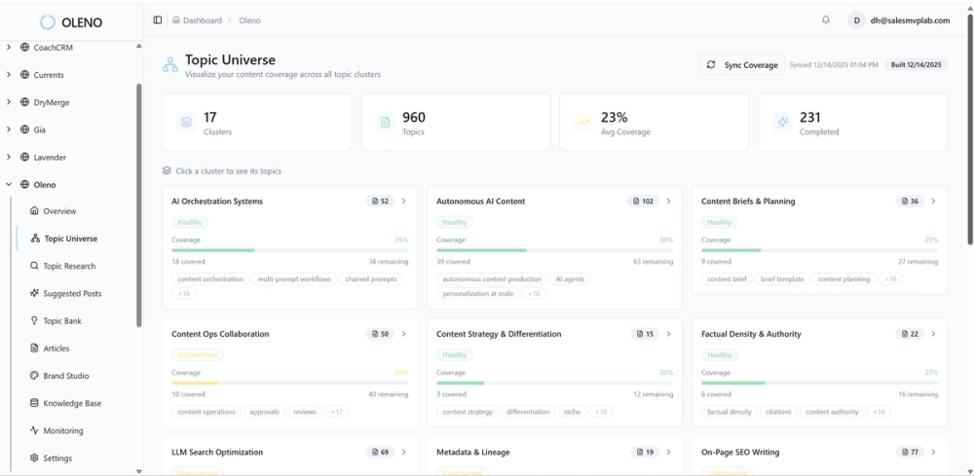Click the Dashboard home icon in breadcrumb
974x476 pixels.
176,19
